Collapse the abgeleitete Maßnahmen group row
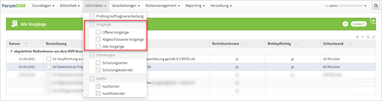382x101 pixels. pyautogui.click(x=11, y=51)
